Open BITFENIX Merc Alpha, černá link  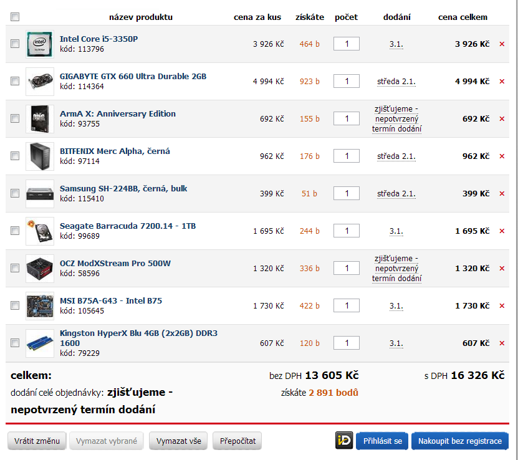pos(115,151)
